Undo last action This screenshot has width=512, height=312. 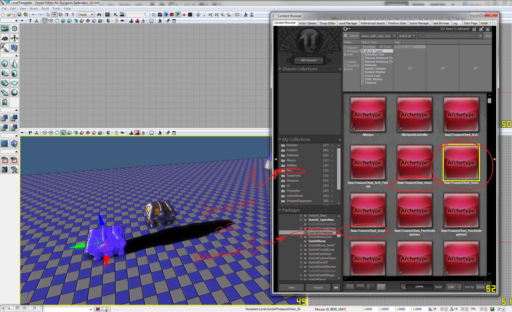click(34, 15)
